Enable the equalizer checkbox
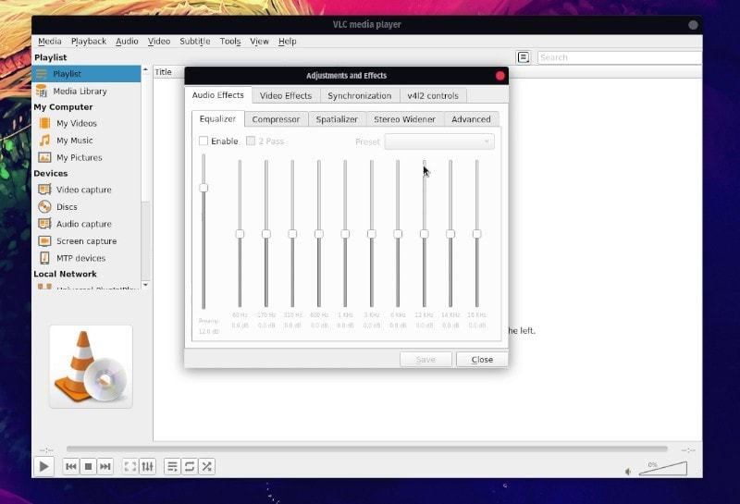Image resolution: width=740 pixels, height=504 pixels. [203, 141]
